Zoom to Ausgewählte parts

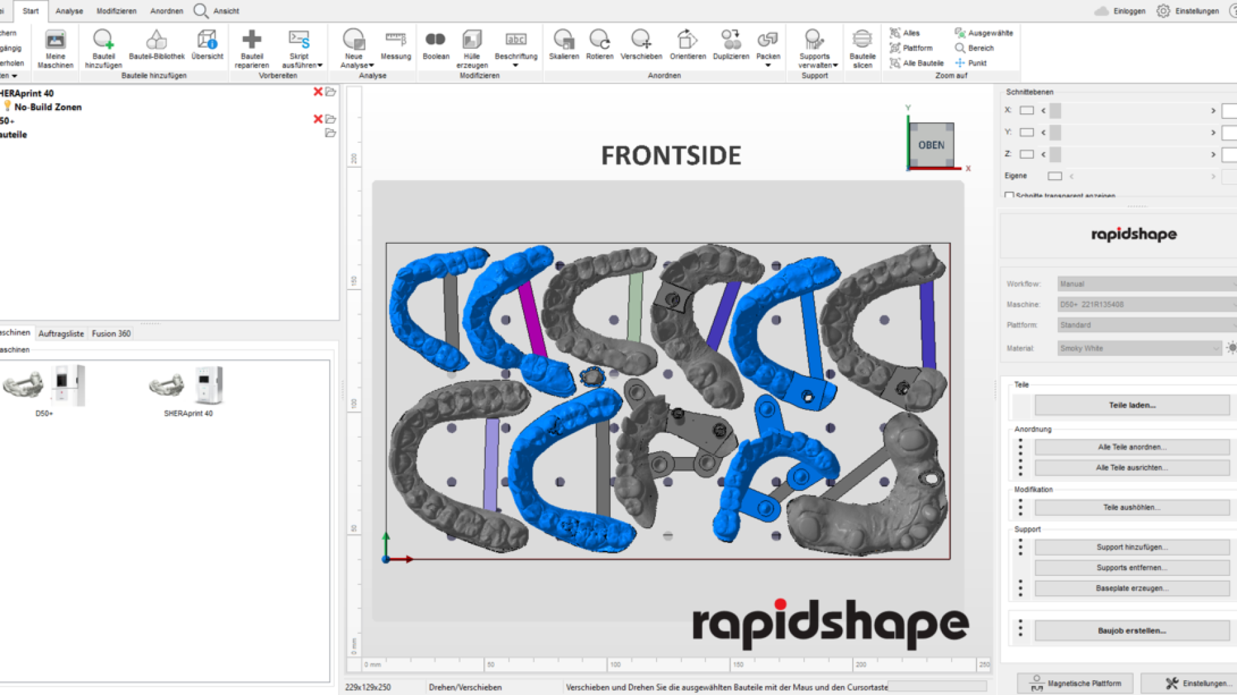click(984, 33)
